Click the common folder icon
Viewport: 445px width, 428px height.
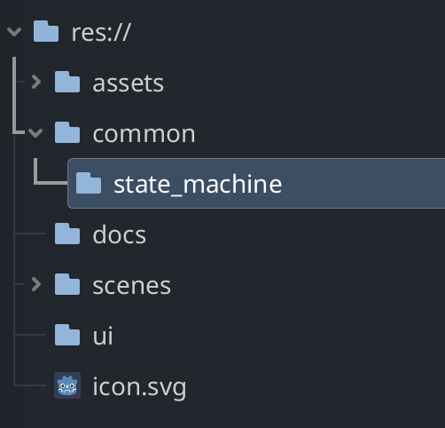67,132
